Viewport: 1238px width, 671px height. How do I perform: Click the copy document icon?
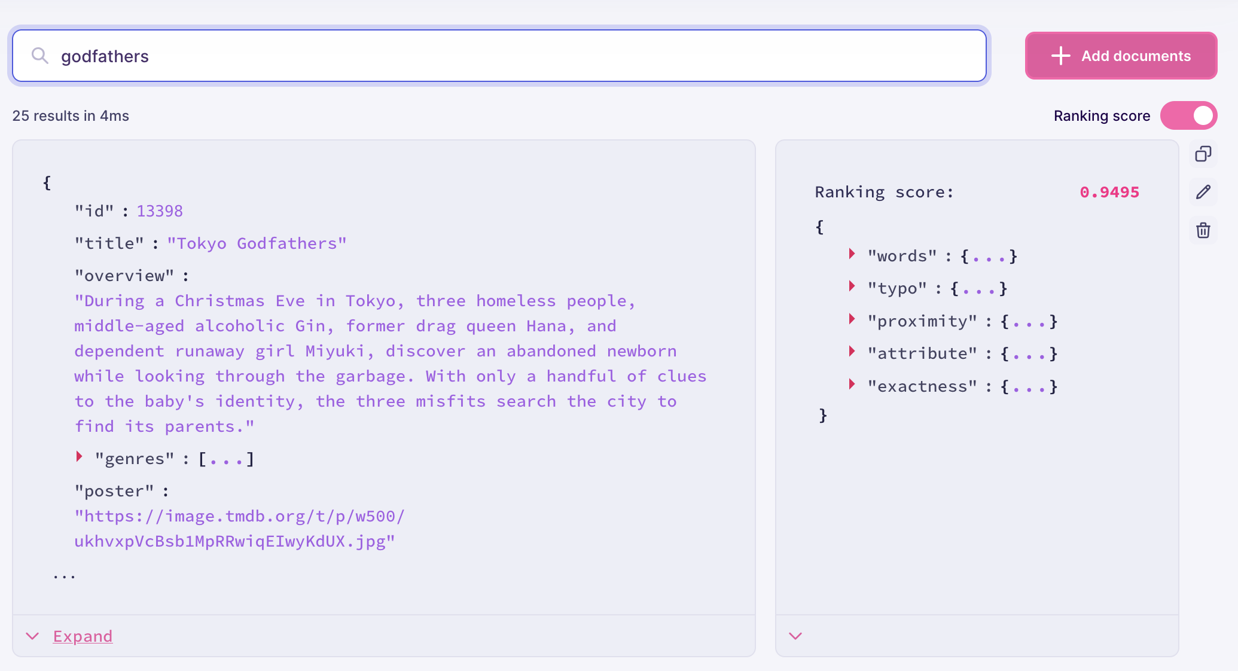tap(1203, 154)
